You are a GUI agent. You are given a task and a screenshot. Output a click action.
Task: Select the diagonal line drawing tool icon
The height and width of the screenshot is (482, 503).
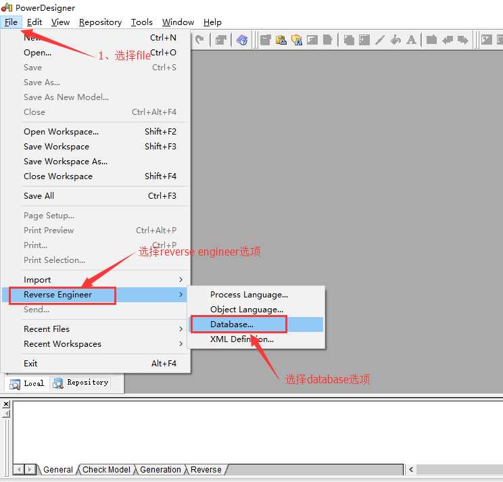380,40
